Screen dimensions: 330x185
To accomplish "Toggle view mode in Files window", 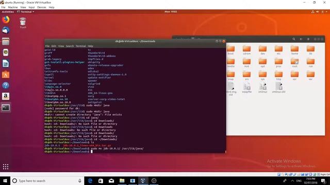I will point(301,39).
